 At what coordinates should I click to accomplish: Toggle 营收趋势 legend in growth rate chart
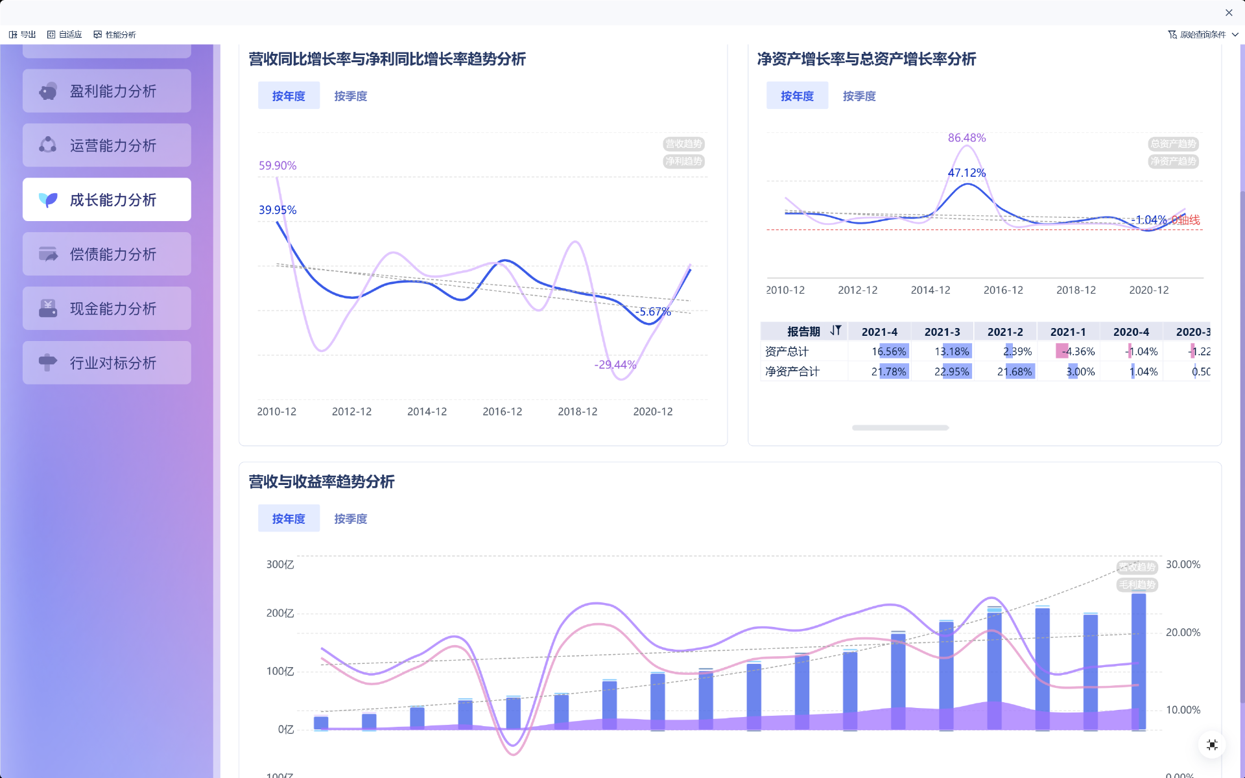coord(683,144)
